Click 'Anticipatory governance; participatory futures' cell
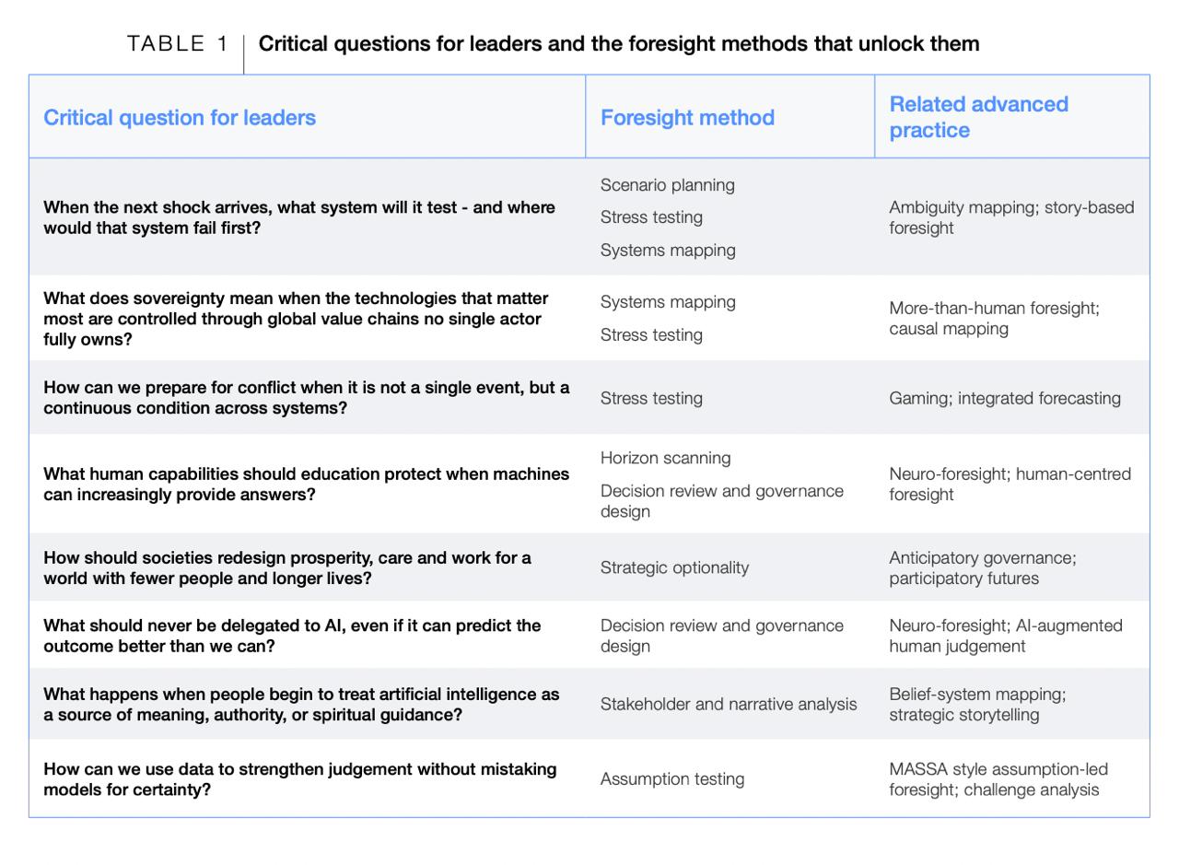The image size is (1179, 865). (x=983, y=567)
